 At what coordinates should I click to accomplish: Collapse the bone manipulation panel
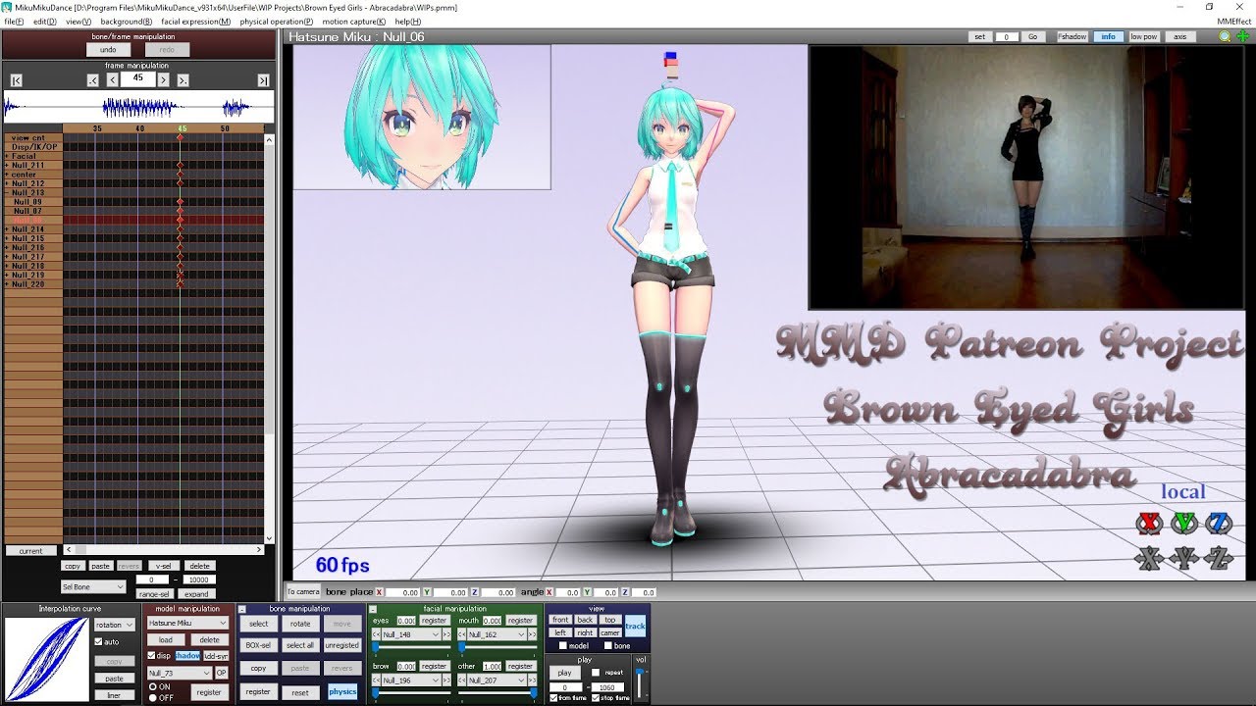click(x=242, y=609)
